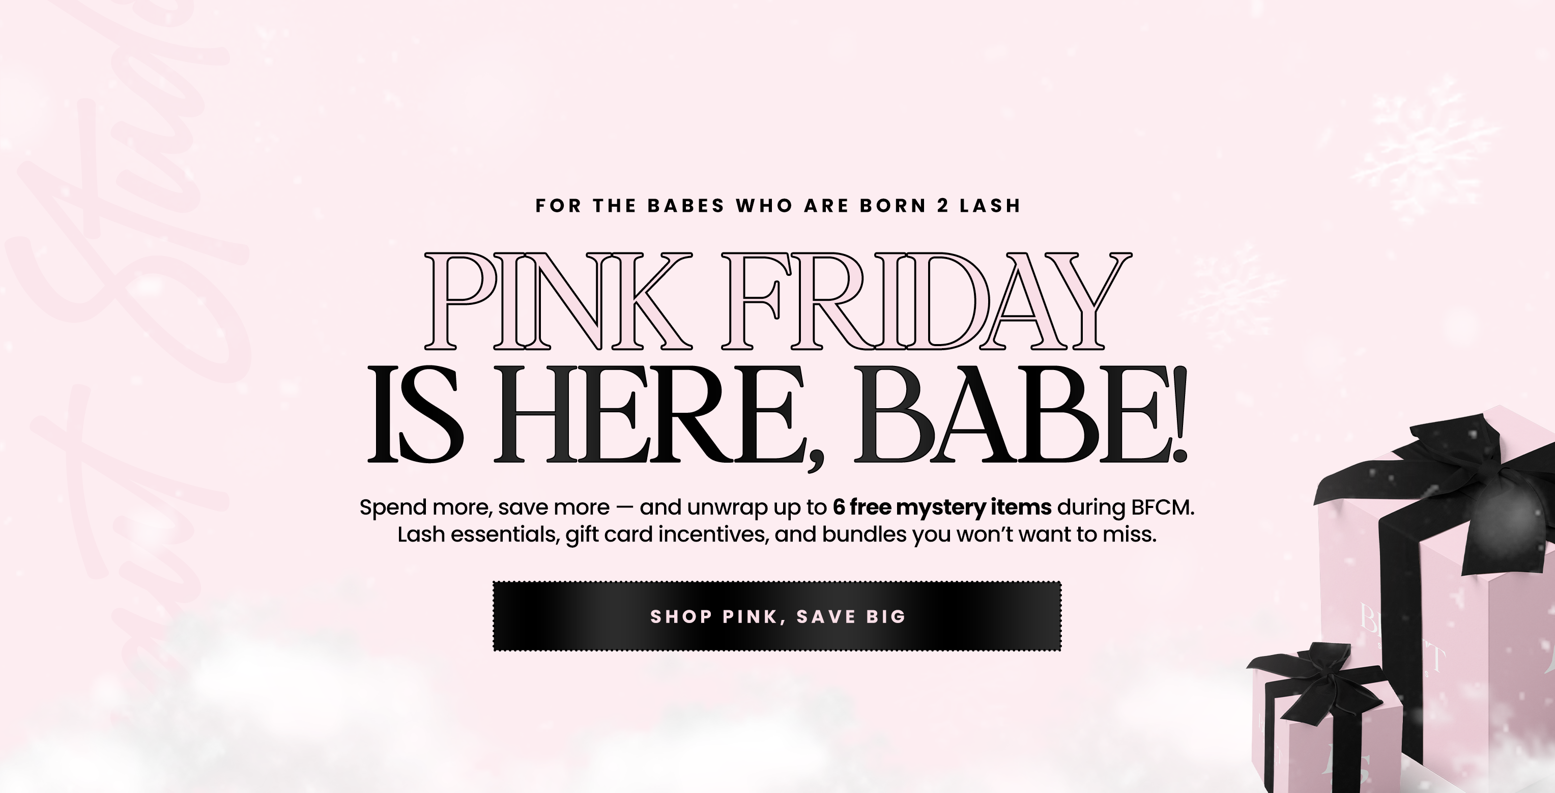
Task: Click the outlined word 'PINK' in the headline
Action: click(x=558, y=302)
